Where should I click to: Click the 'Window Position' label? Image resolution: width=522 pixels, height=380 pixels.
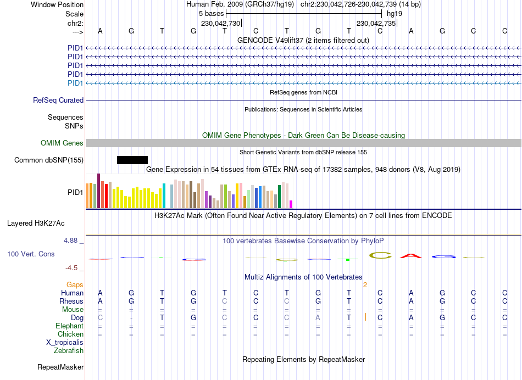[x=57, y=4]
